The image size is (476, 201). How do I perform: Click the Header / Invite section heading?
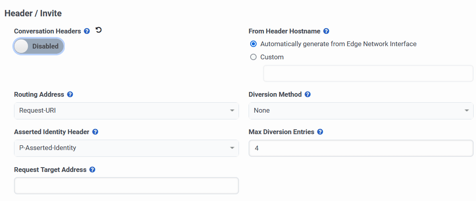(x=33, y=14)
